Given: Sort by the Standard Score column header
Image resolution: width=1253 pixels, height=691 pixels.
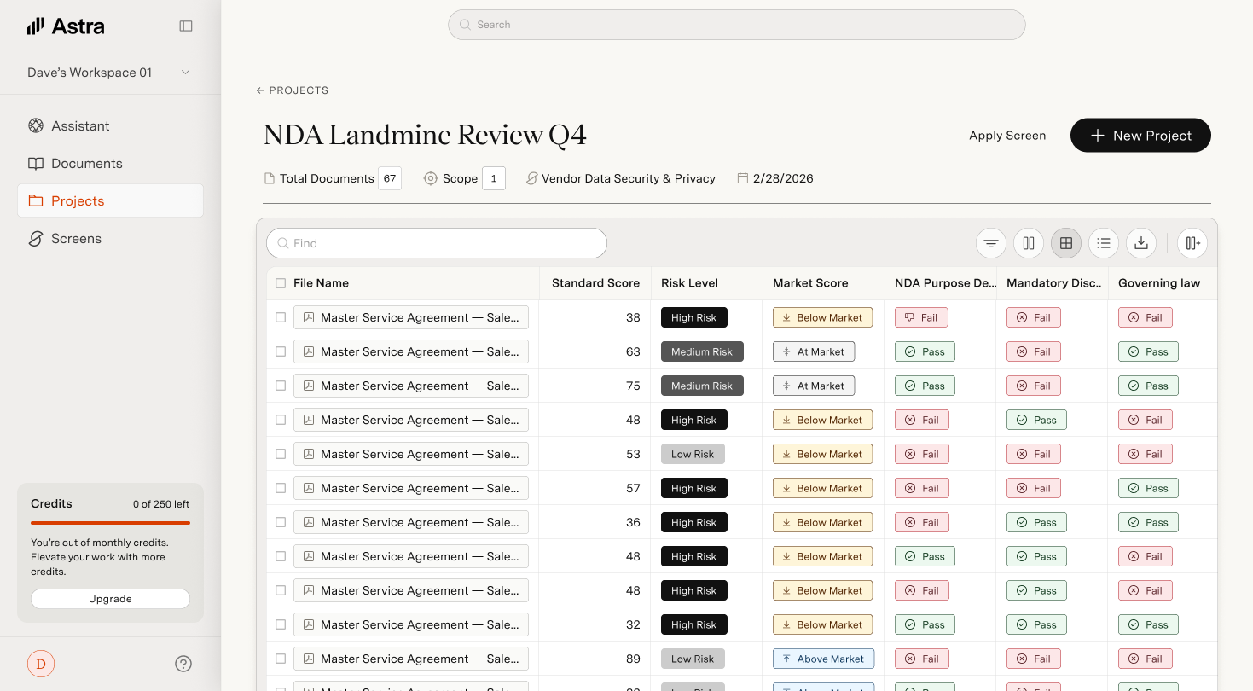Looking at the screenshot, I should coord(595,283).
